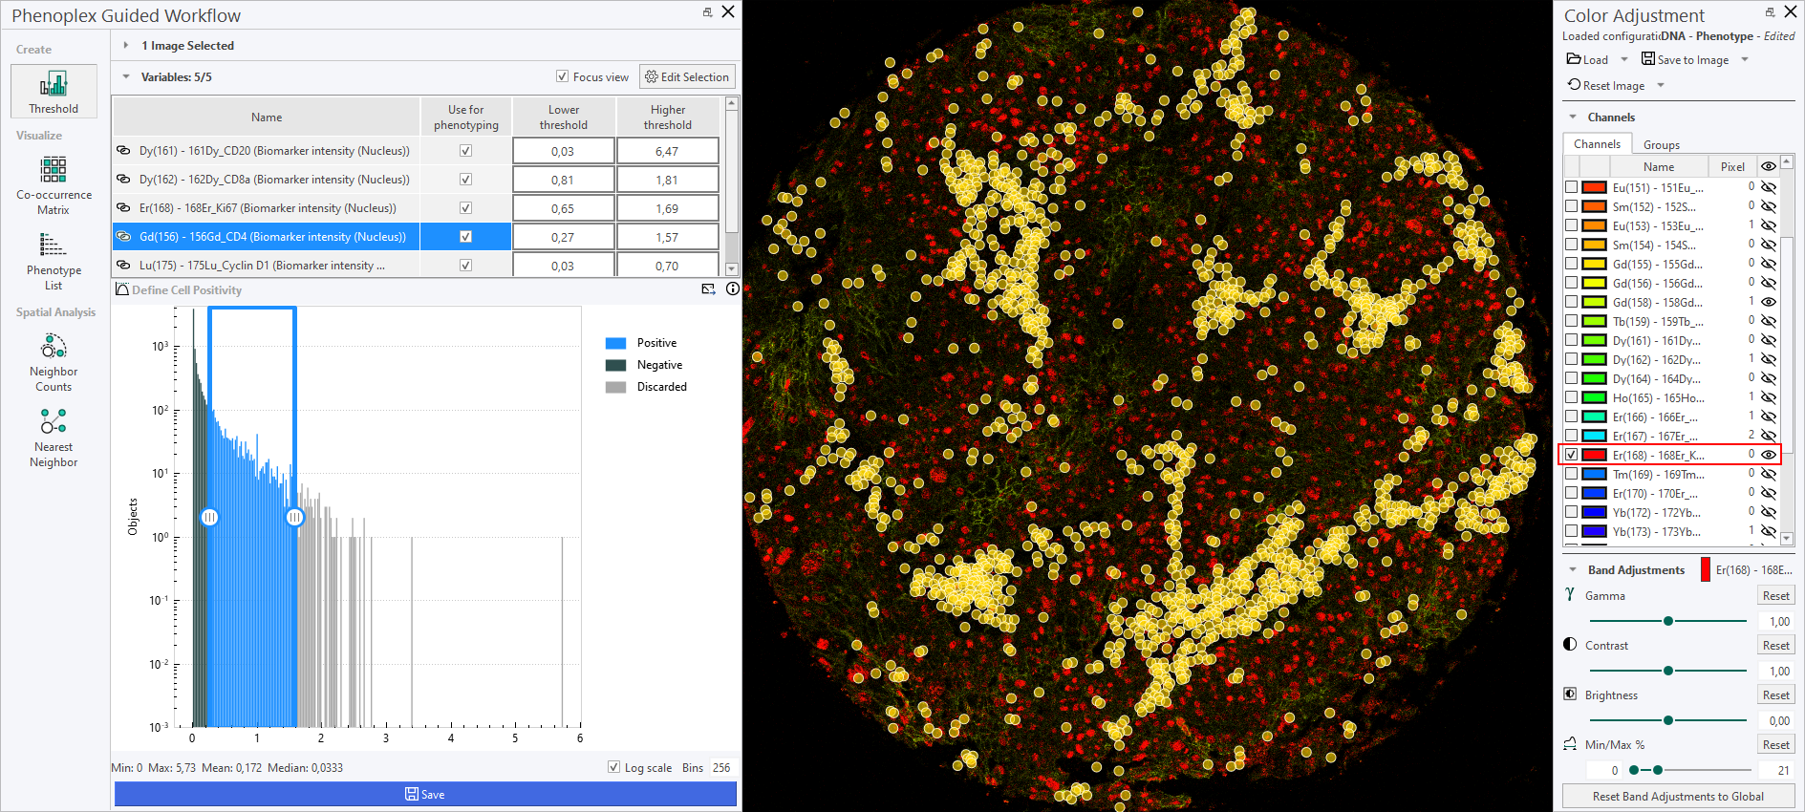Open the Reset Image dropdown arrow
1805x812 pixels.
pyautogui.click(x=1661, y=85)
